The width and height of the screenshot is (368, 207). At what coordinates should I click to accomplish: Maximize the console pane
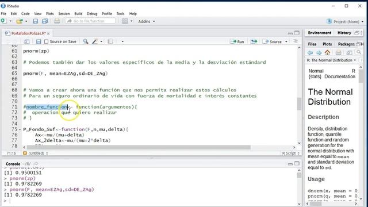point(297,163)
